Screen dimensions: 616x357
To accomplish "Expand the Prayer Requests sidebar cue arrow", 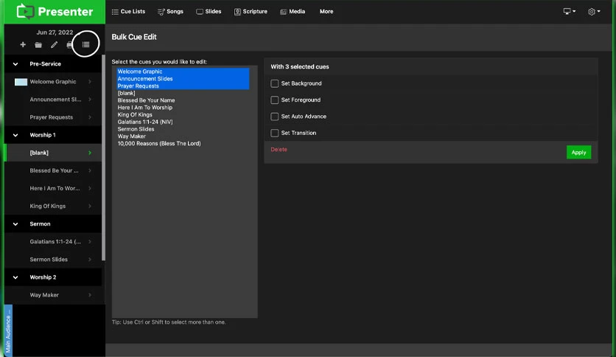I will coord(90,117).
